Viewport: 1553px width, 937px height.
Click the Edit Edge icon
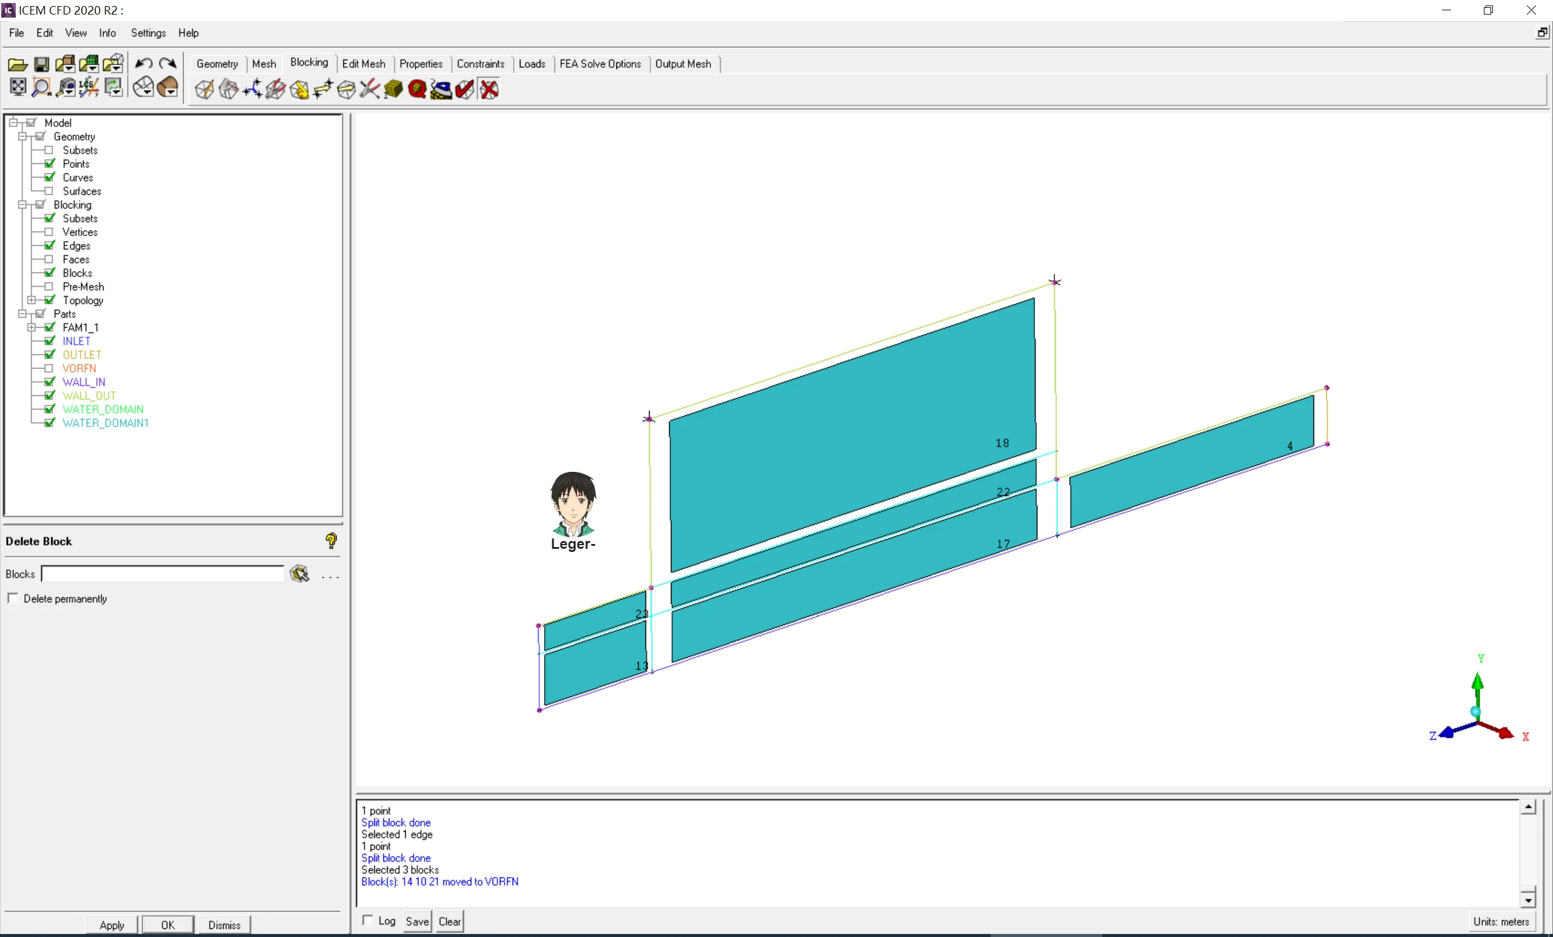pos(370,90)
